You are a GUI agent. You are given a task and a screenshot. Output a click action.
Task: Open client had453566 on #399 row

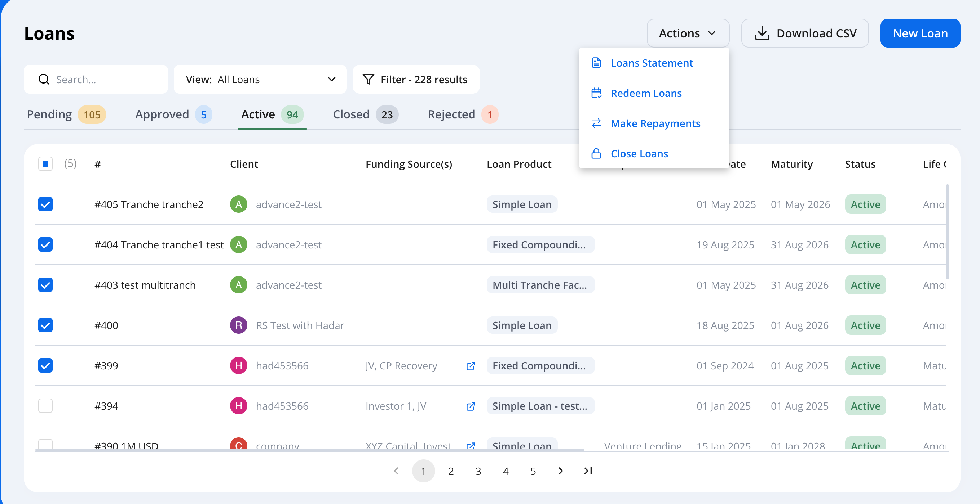point(282,365)
